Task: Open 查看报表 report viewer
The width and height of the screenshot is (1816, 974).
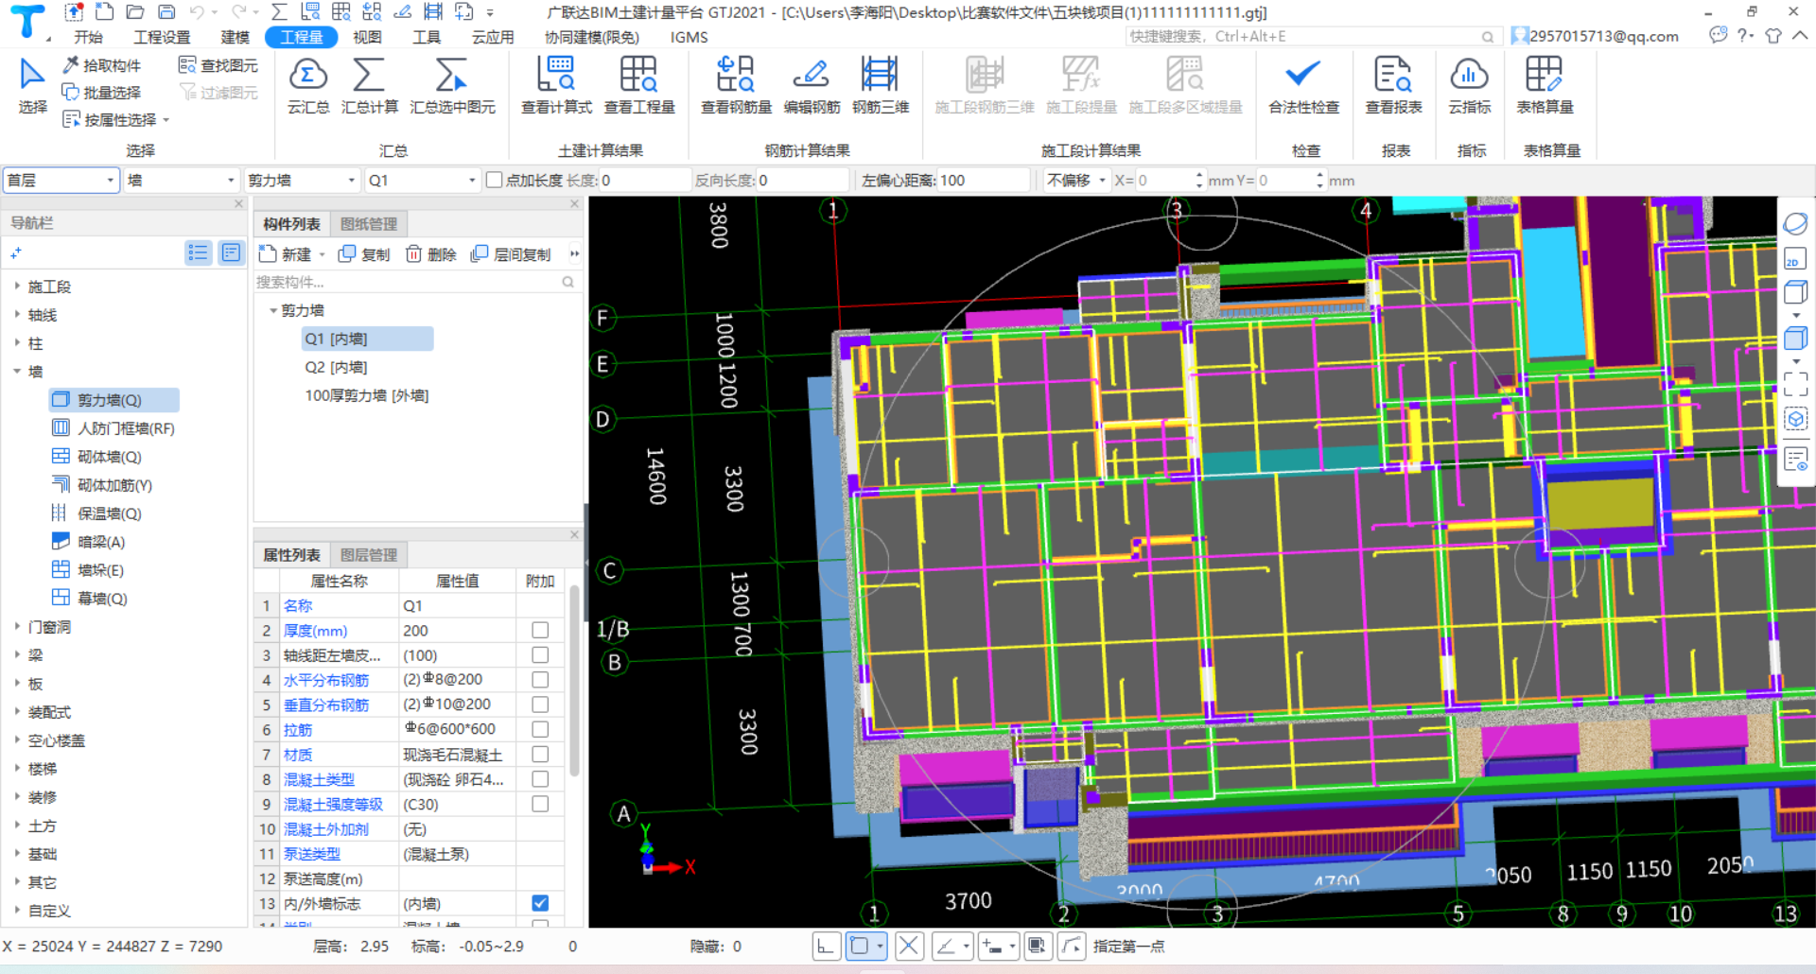Action: (1393, 86)
